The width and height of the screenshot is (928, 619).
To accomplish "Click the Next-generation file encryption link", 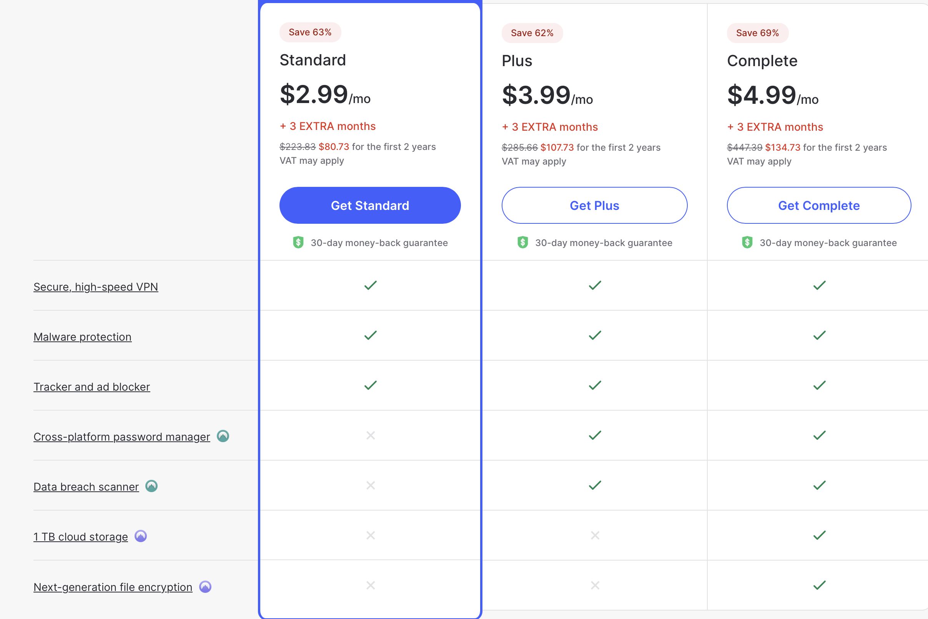I will (113, 587).
